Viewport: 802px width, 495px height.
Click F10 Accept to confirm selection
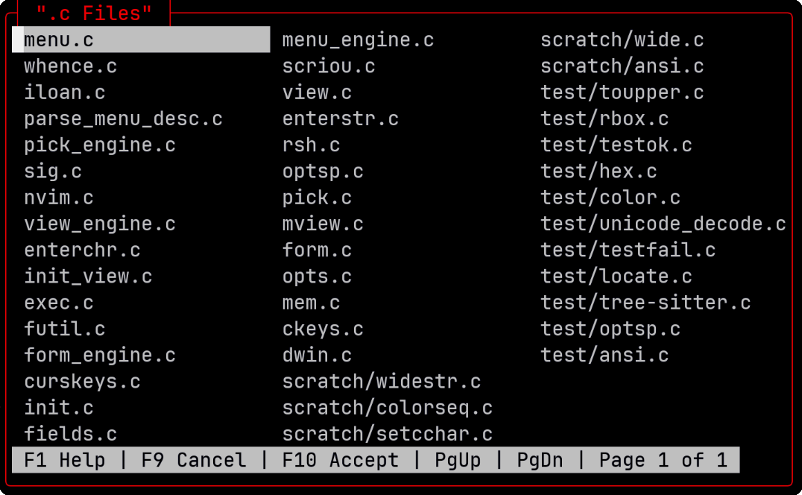pos(340,460)
